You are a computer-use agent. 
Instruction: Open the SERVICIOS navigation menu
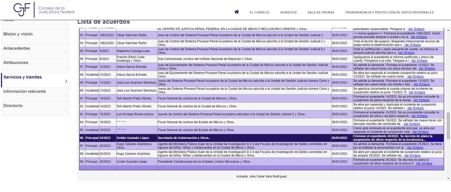pyautogui.click(x=288, y=12)
